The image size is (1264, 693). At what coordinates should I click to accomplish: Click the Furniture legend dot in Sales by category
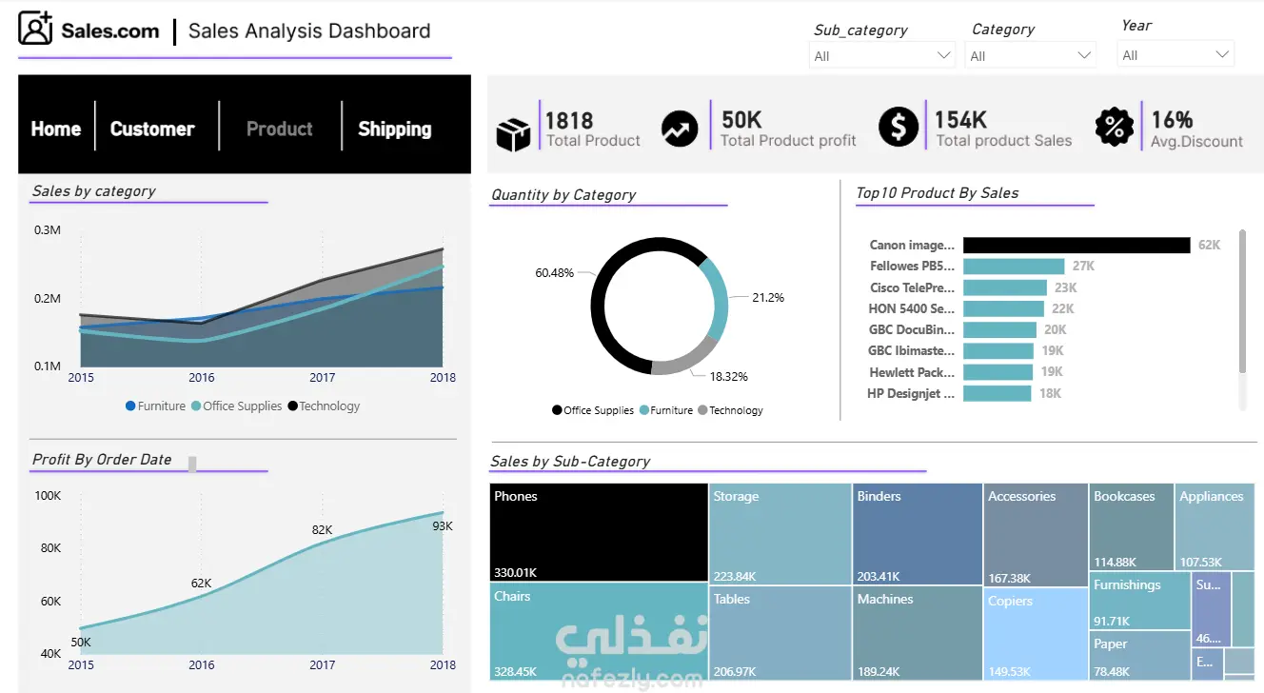tap(130, 406)
